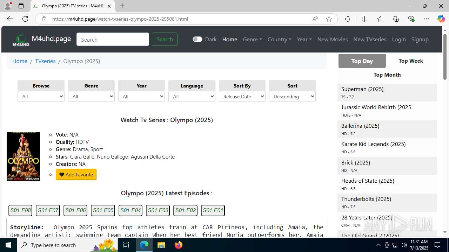
Task: Open Split screen icon
Action: (x=364, y=19)
